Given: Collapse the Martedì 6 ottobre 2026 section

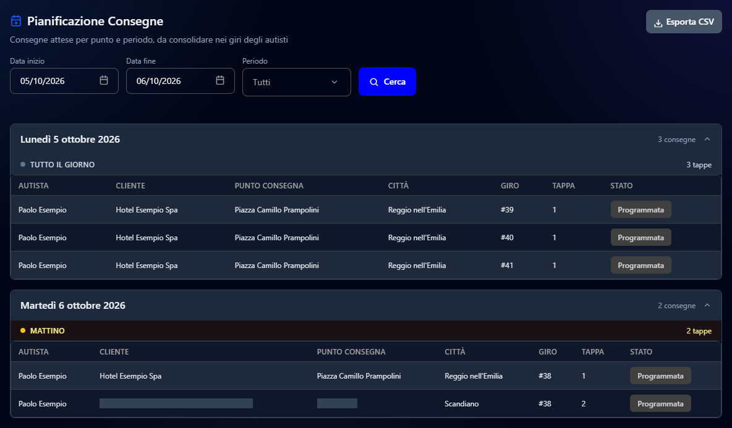Looking at the screenshot, I should click(x=707, y=305).
